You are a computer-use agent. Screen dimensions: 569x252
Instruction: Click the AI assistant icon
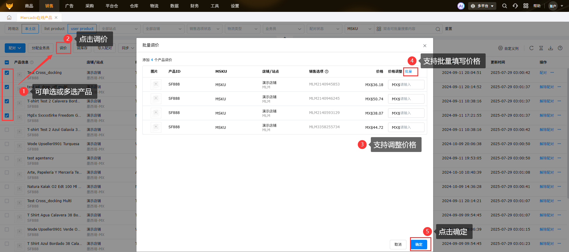(461, 6)
